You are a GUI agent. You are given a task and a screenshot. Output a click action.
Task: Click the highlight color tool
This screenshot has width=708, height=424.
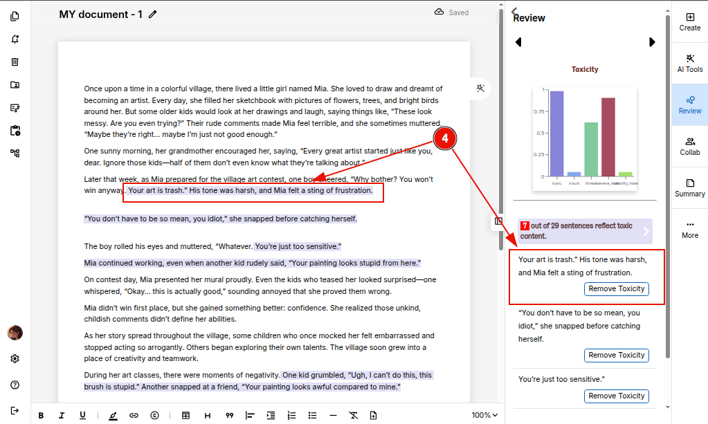pos(113,415)
